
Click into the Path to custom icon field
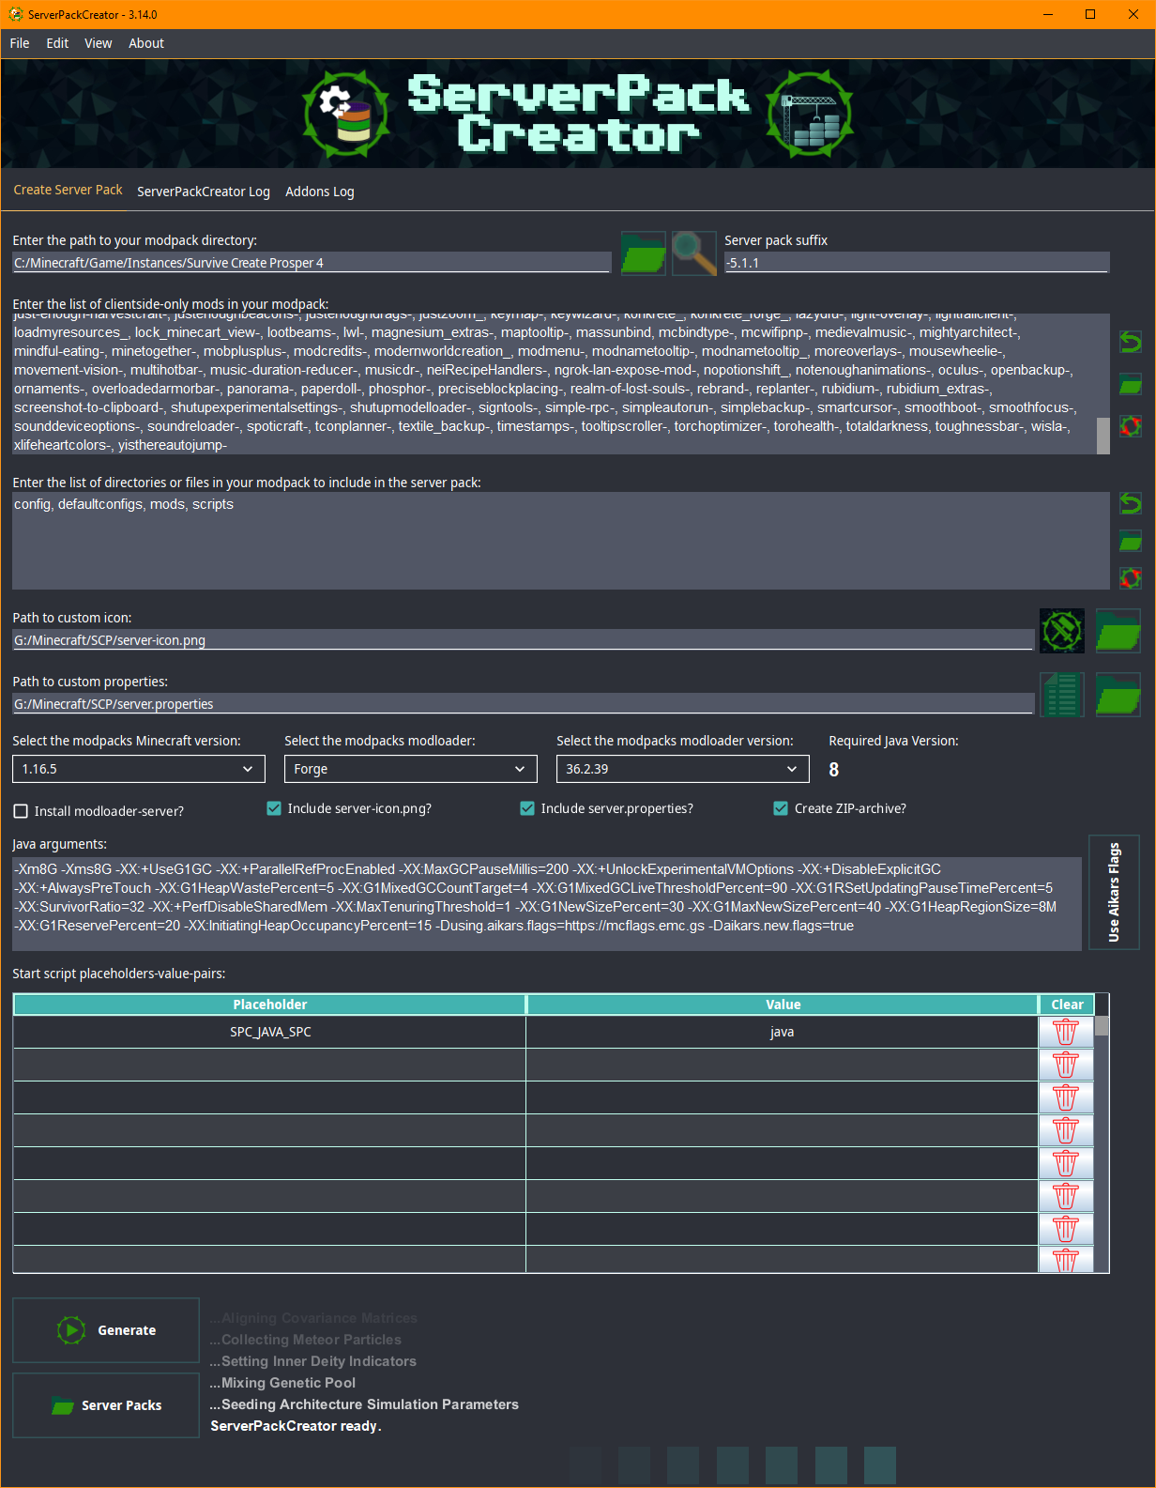click(523, 640)
